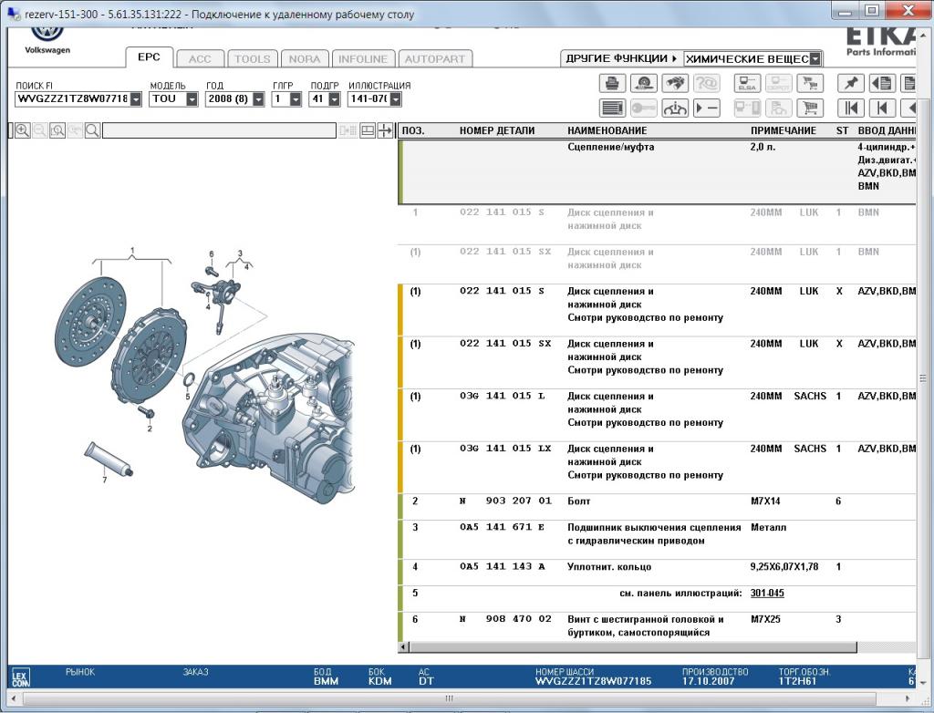Click the printer icon in toolbar

pos(612,83)
